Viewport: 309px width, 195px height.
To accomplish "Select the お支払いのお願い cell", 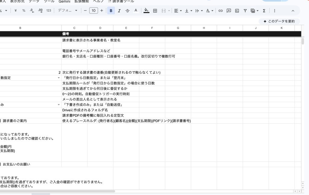I will 30,164.
